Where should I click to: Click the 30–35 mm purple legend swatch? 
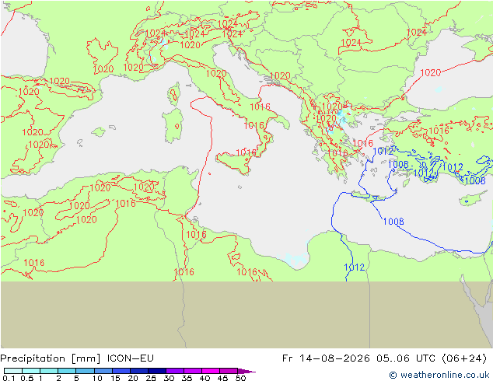coord(175,371)
